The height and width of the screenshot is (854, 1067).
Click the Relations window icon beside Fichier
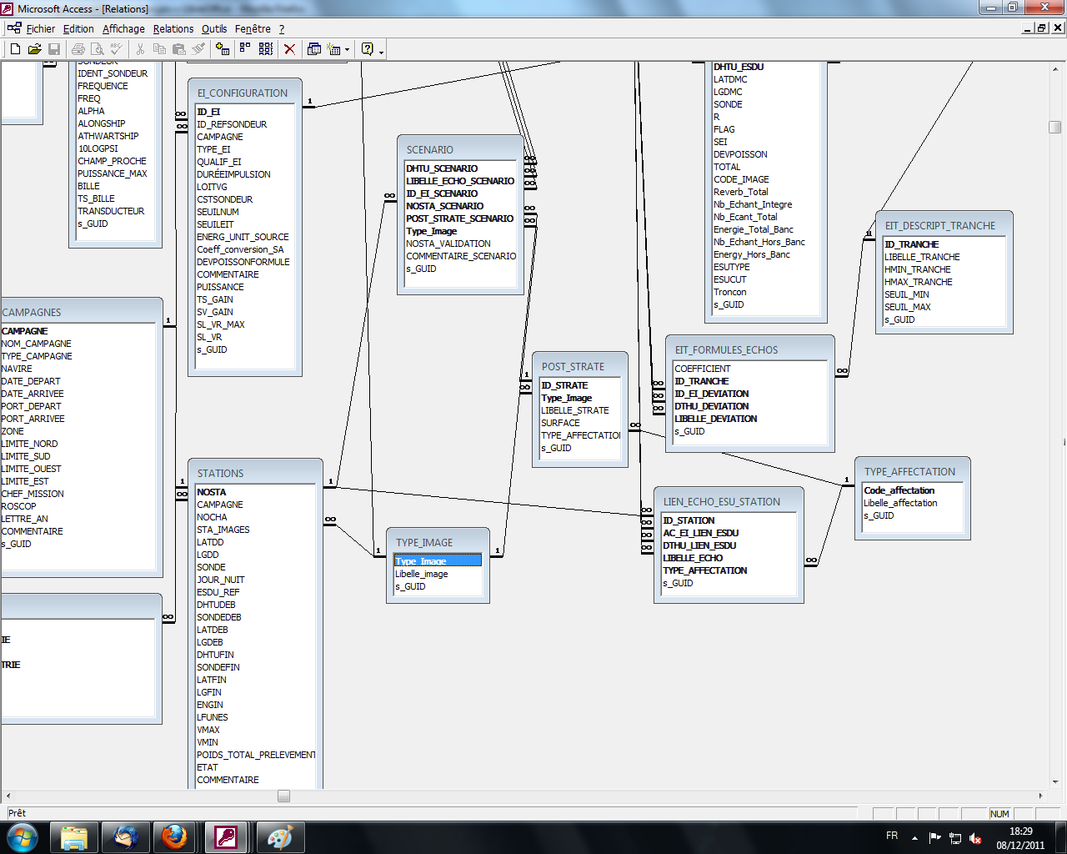14,28
